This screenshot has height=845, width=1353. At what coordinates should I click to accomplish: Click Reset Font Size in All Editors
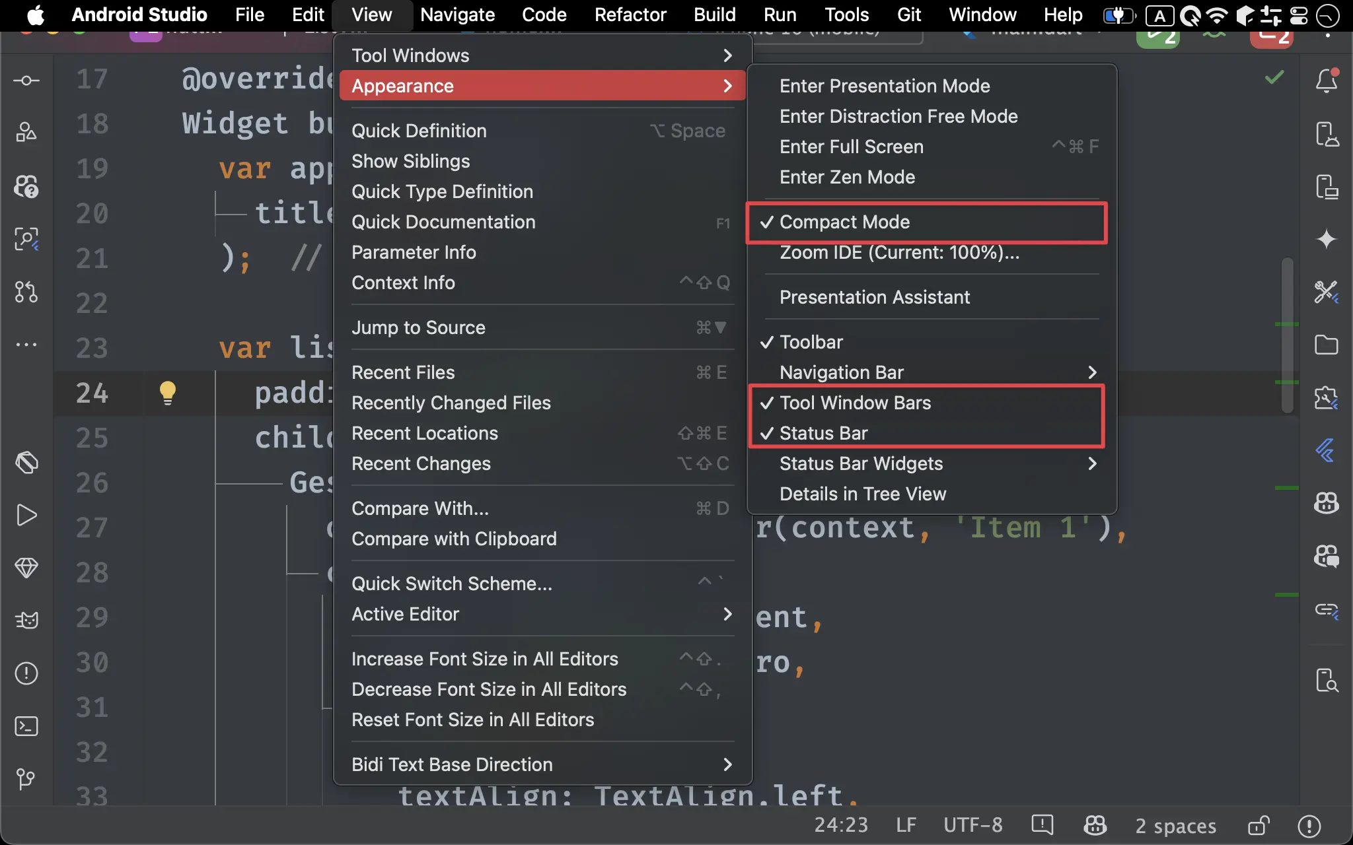[x=542, y=720]
